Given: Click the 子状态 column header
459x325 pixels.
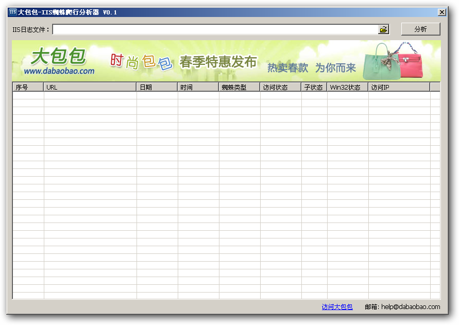Looking at the screenshot, I should point(314,87).
